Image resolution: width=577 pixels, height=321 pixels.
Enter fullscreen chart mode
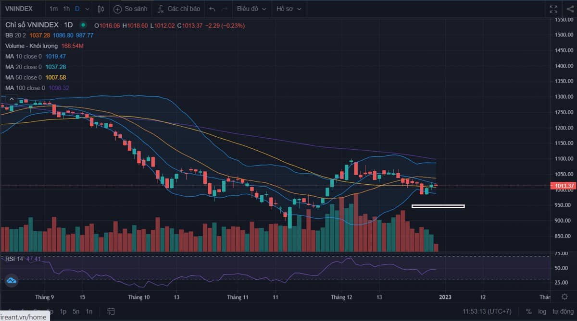(x=553, y=9)
